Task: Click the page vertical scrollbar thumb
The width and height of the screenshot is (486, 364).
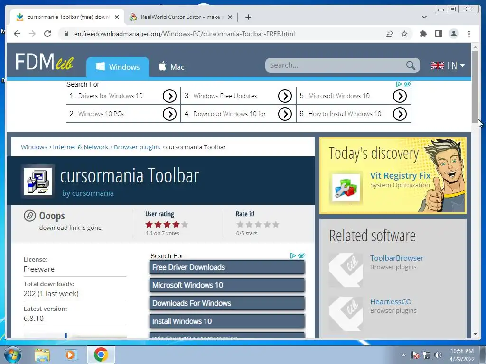Action: click(475, 87)
